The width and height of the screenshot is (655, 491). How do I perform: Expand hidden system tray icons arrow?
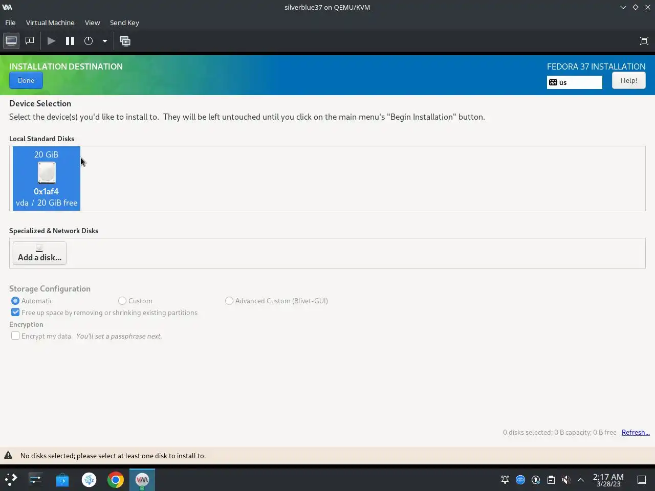581,480
